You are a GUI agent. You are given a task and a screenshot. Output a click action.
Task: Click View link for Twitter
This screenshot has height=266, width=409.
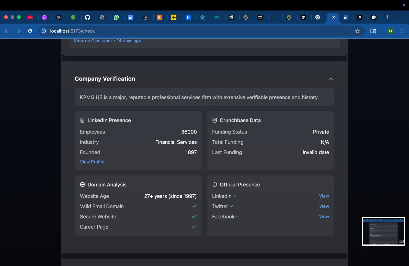click(x=324, y=206)
